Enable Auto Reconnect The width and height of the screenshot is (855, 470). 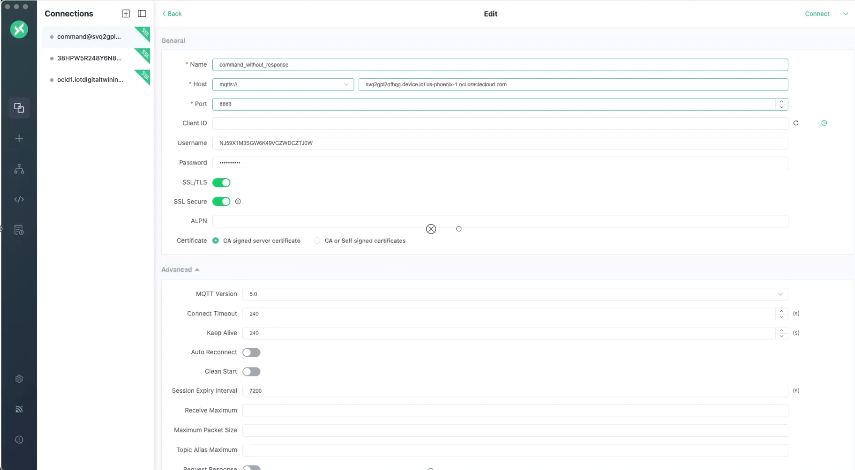coord(251,352)
